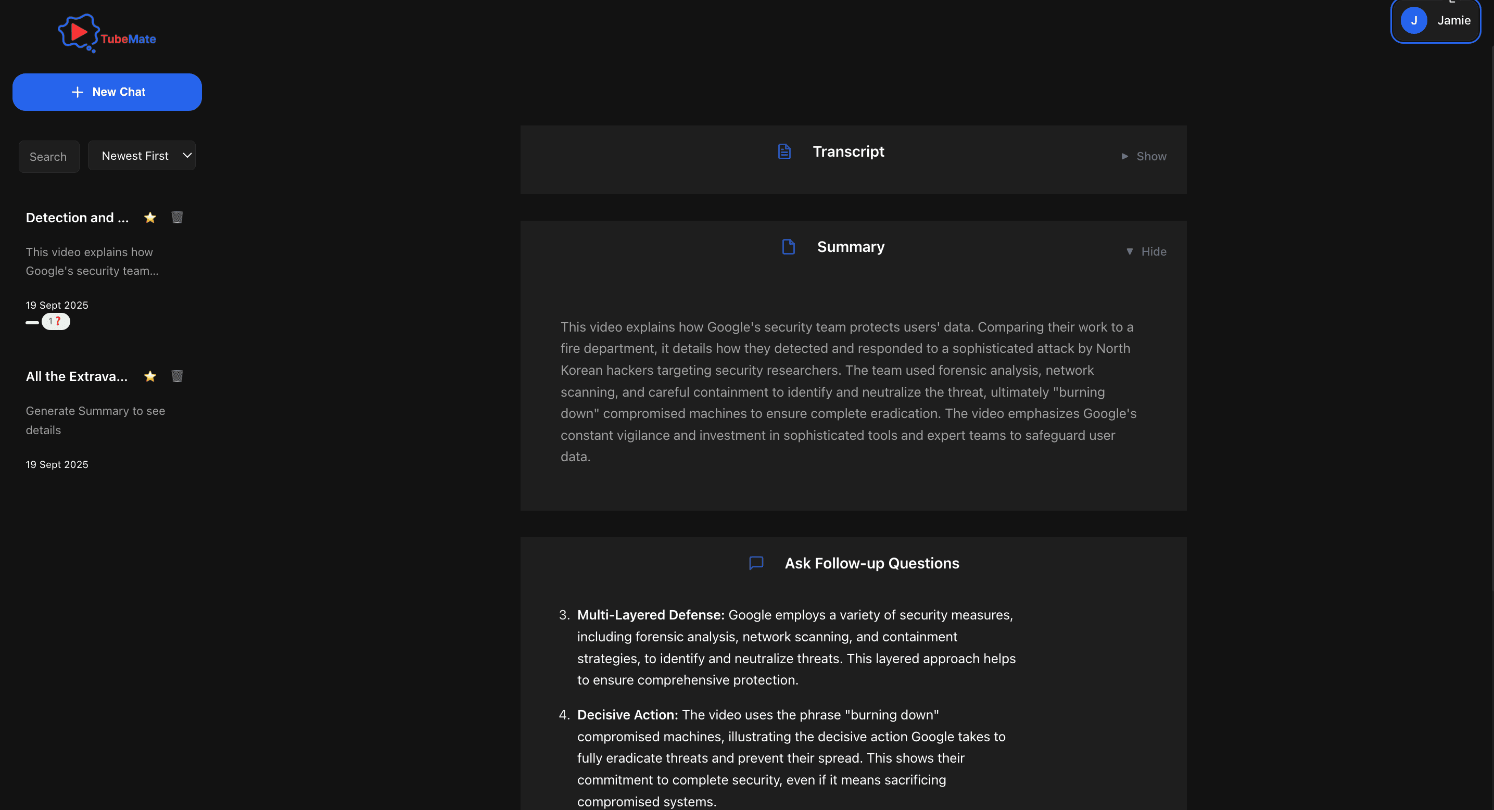Click Jamie's avatar circle

[x=1414, y=20]
